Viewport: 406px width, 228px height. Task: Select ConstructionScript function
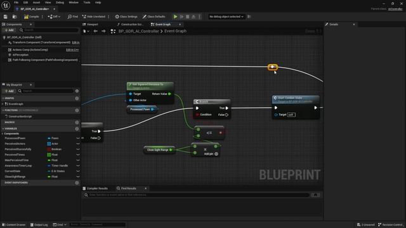[20, 117]
